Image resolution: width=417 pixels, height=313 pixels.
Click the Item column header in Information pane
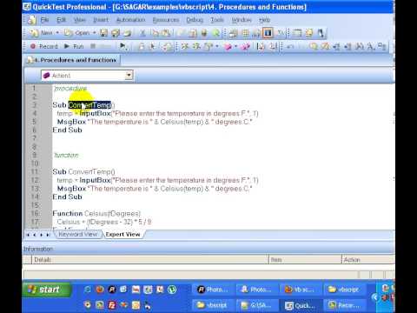click(305, 260)
